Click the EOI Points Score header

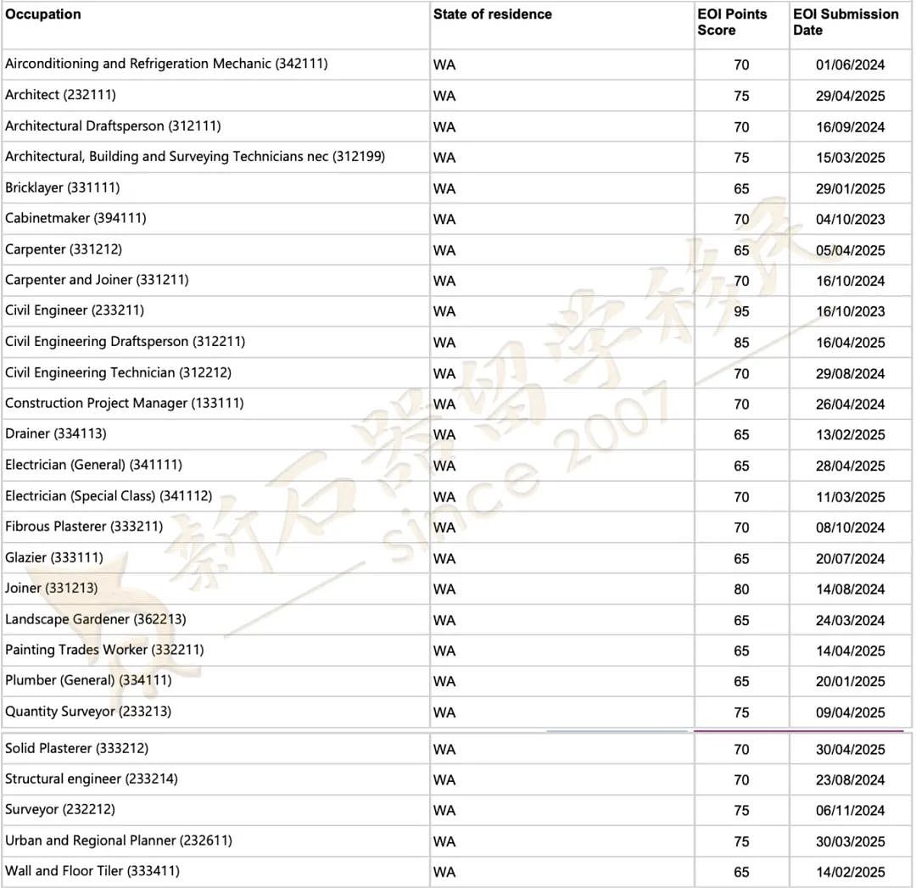[732, 22]
